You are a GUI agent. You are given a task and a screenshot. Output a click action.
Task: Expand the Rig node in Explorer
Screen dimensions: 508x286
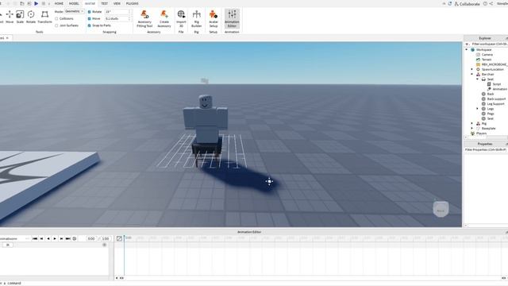(471, 124)
